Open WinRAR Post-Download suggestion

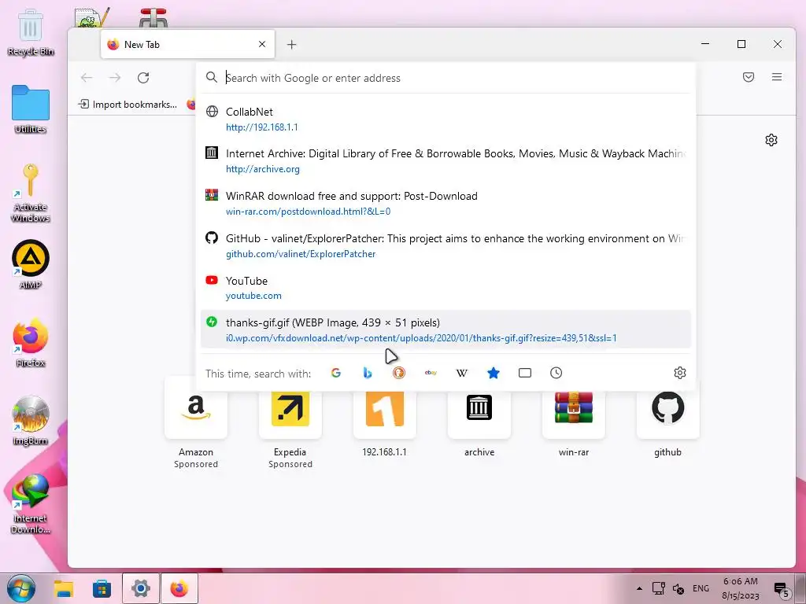446,204
